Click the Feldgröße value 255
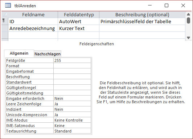This screenshot has height=139, width=193. [72, 60]
